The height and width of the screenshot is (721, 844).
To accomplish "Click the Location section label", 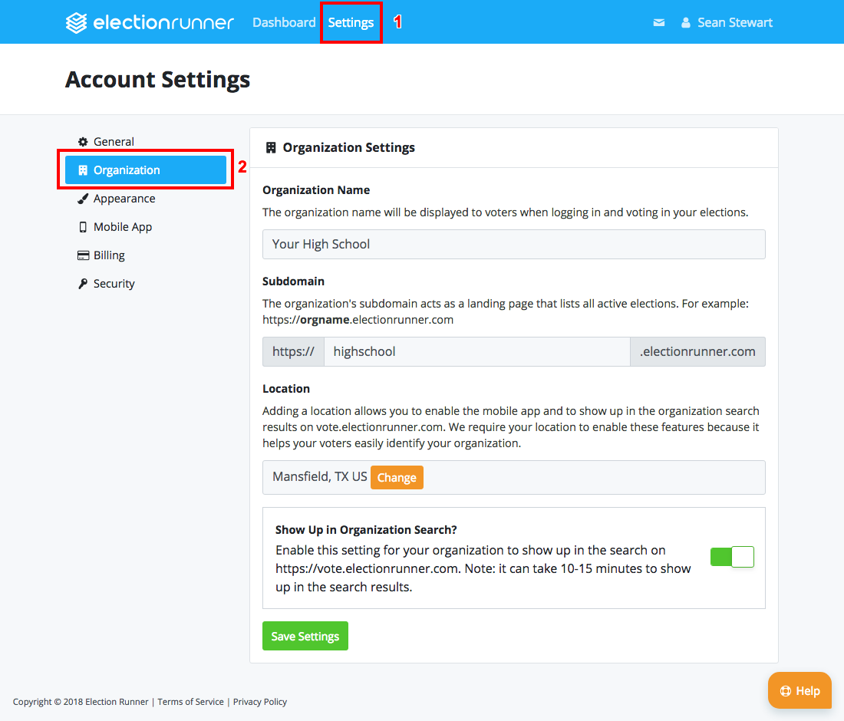I will (286, 388).
